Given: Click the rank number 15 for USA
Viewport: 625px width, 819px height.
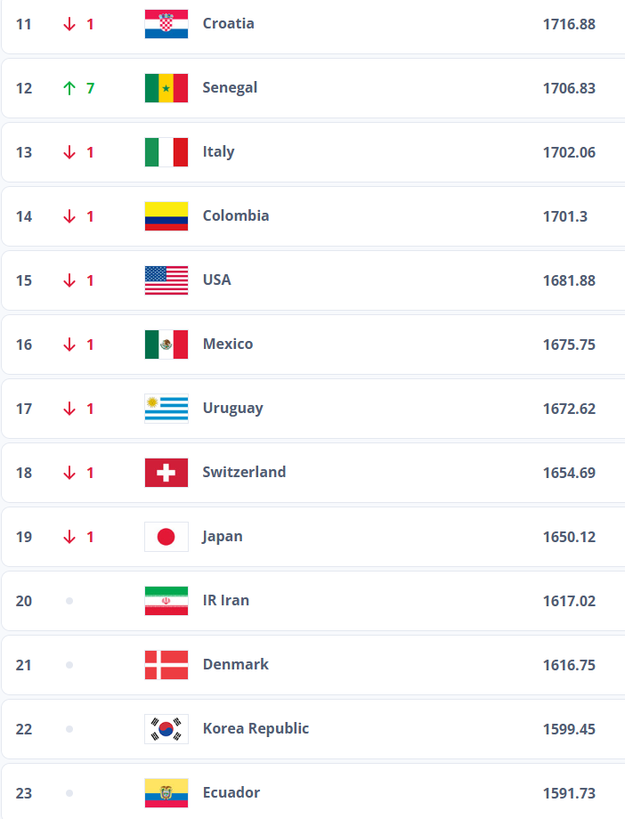Looking at the screenshot, I should (24, 280).
